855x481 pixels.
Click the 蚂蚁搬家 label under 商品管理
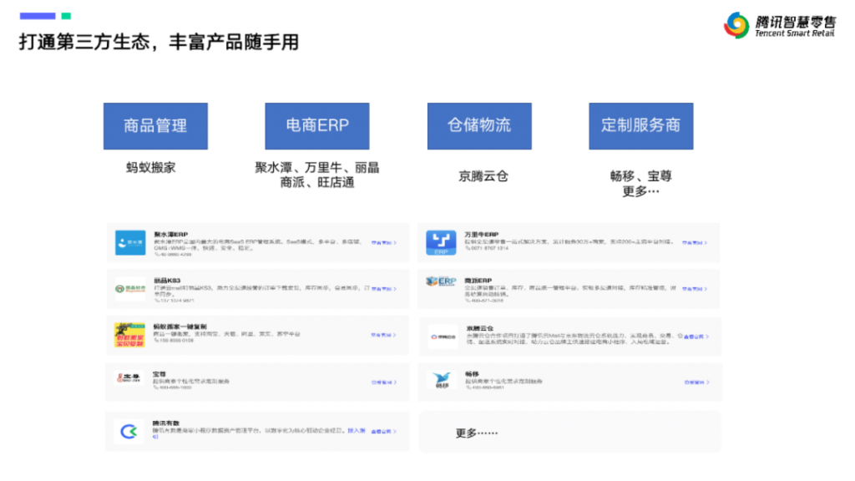(x=151, y=167)
